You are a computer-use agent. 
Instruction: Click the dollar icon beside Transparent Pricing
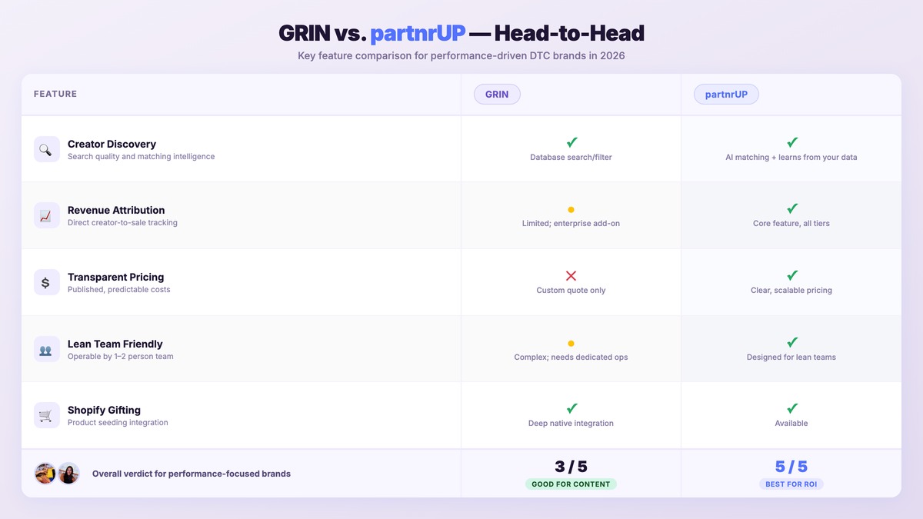[47, 282]
